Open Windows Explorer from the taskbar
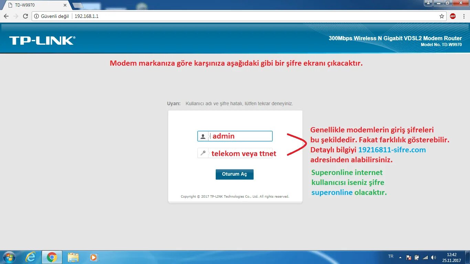Viewport: 470px width, 264px height. [73, 257]
